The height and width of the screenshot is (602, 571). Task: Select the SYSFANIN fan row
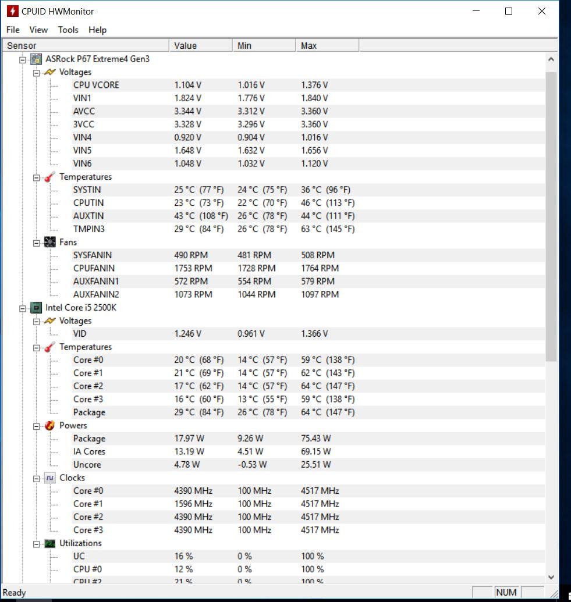click(x=308, y=255)
